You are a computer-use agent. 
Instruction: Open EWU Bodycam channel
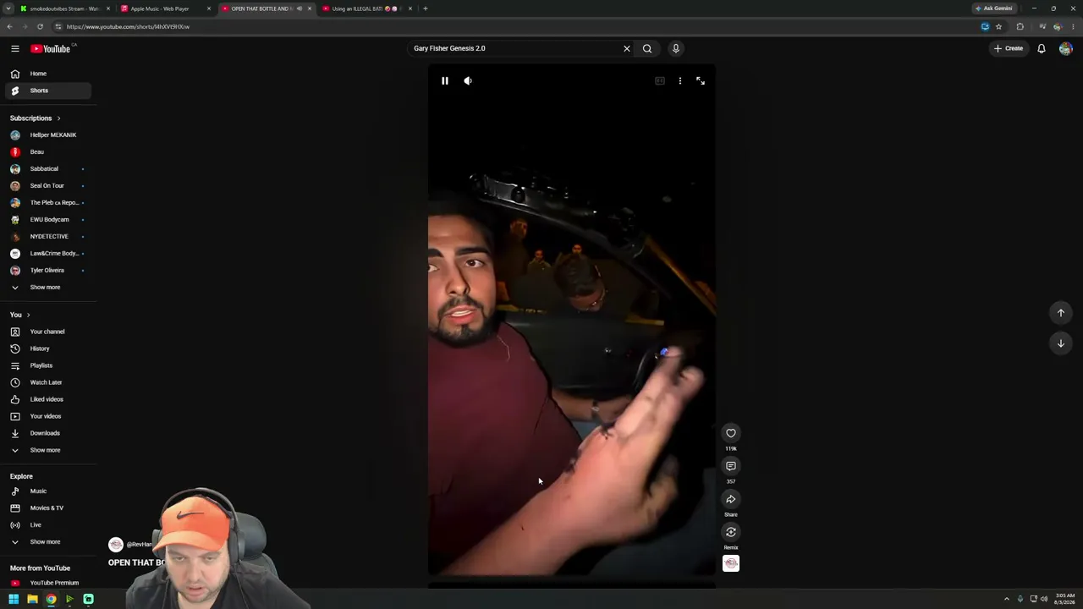pos(47,220)
